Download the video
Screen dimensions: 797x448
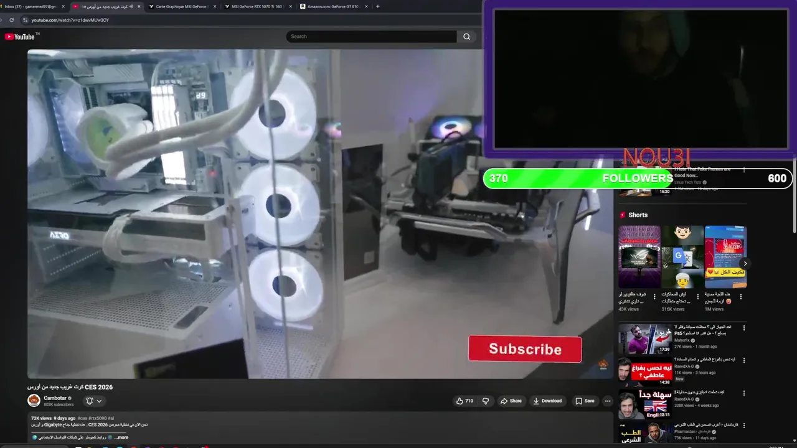pyautogui.click(x=547, y=401)
